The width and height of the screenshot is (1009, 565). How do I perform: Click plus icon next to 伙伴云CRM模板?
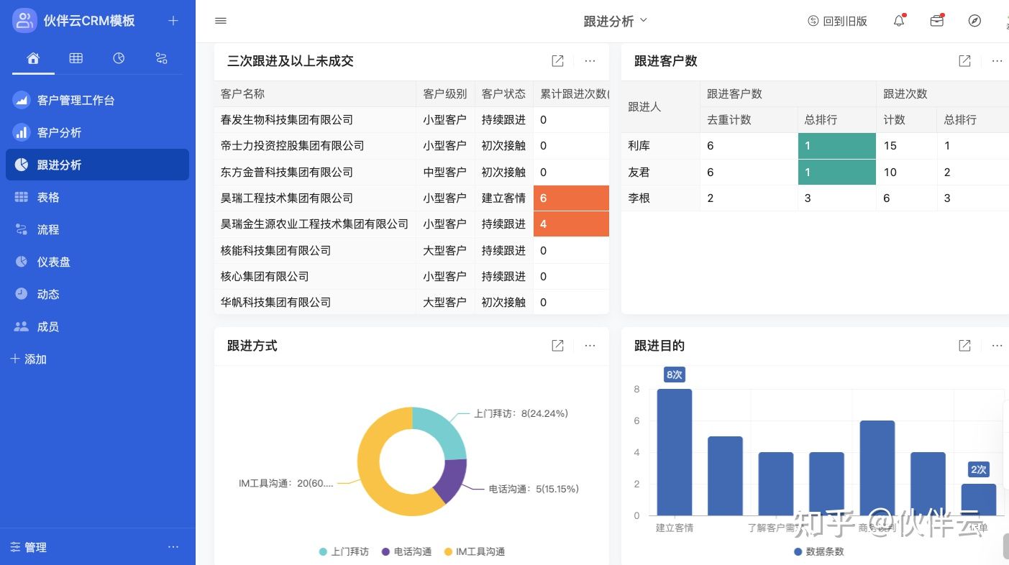173,21
